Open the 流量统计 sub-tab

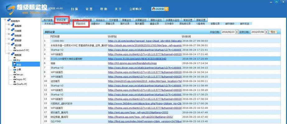[x=95, y=24]
